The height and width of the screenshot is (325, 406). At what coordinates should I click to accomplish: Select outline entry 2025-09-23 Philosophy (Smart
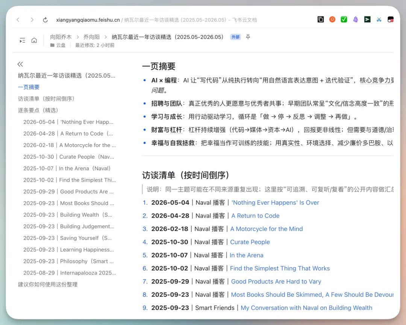[68, 262]
